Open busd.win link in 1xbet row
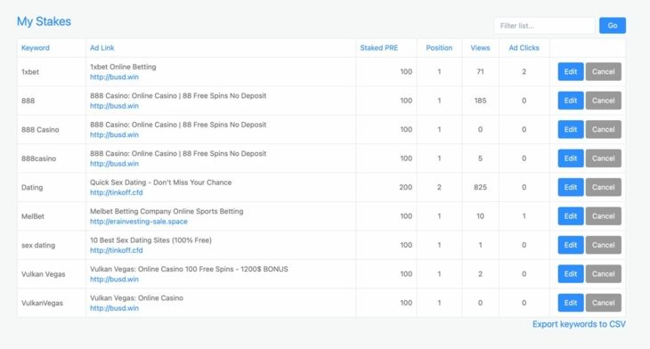 [114, 77]
